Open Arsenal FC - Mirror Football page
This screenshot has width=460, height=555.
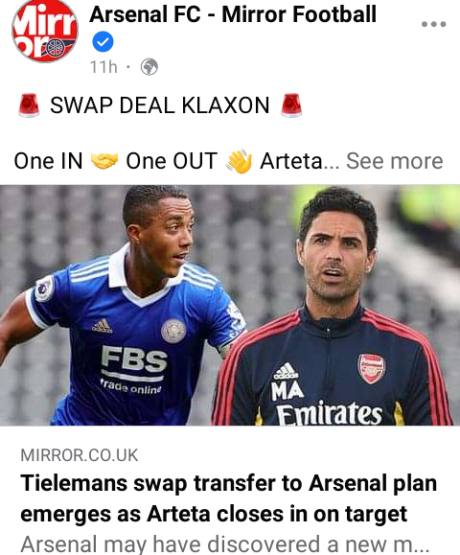[233, 15]
